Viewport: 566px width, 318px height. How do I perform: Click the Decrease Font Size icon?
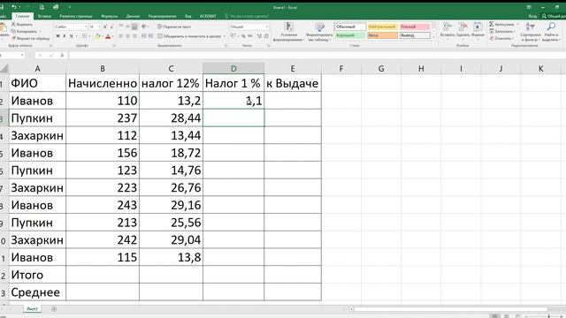pos(111,26)
